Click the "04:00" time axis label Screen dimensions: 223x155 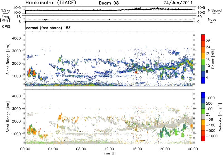coord(53,149)
